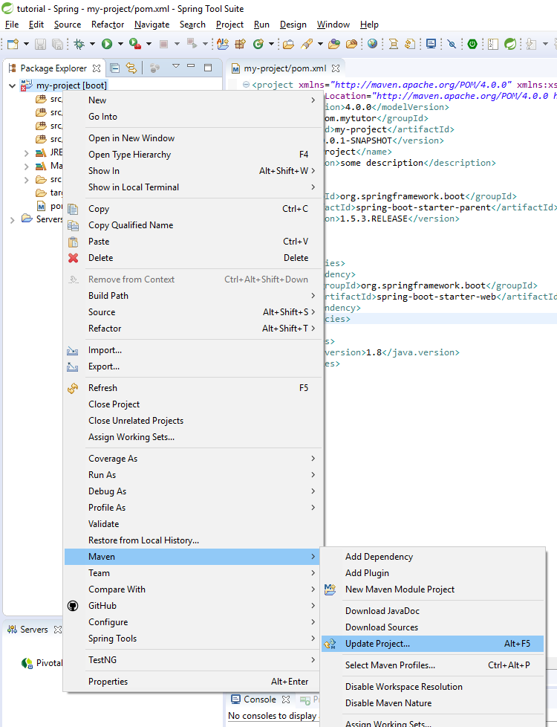
Task: Click the Search flashlight toolbar icon
Action: [307, 44]
